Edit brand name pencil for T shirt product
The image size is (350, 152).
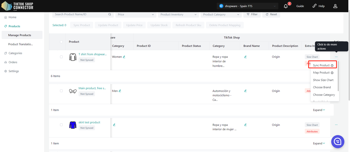click(245, 57)
